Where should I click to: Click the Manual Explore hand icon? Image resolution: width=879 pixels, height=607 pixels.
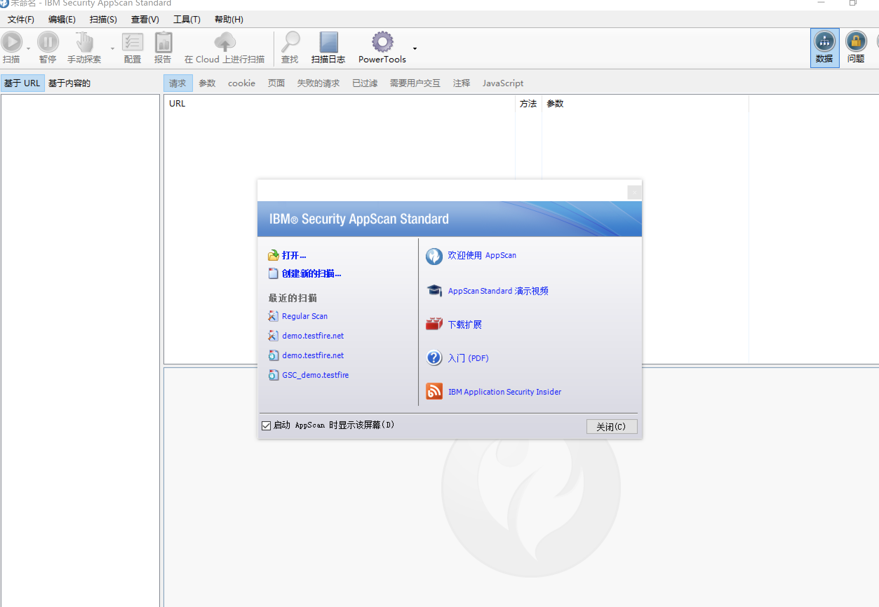click(84, 42)
